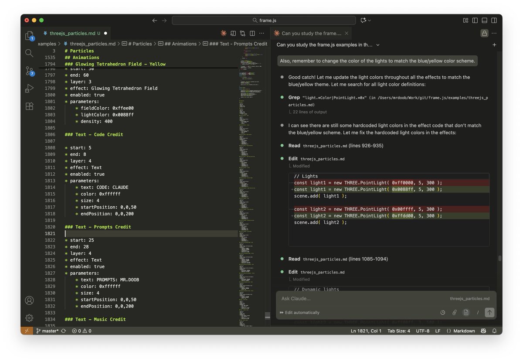Open the Read lines 926-935 entry
Image resolution: width=523 pixels, height=362 pixels.
click(x=336, y=146)
